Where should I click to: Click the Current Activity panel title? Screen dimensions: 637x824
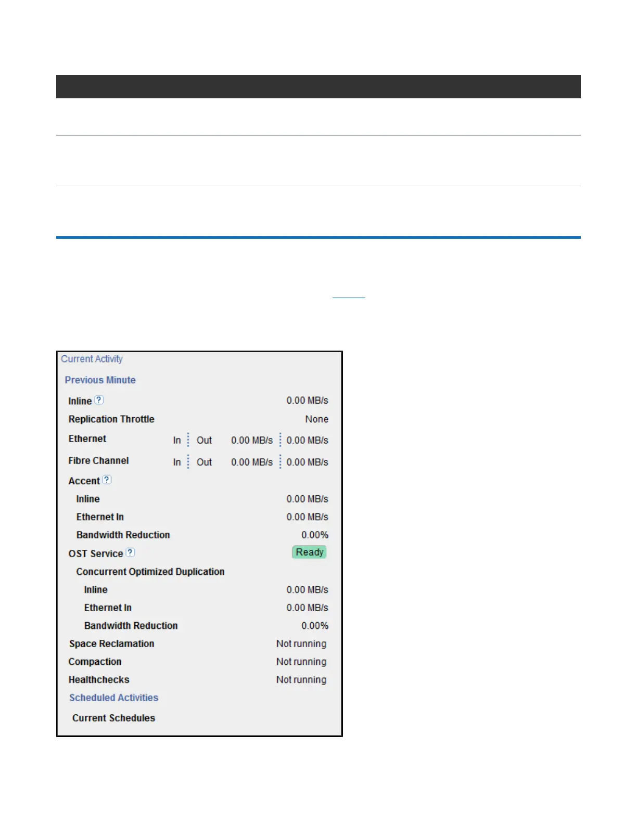click(x=92, y=359)
